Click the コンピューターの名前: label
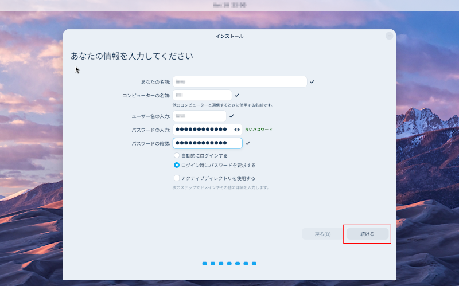 146,96
